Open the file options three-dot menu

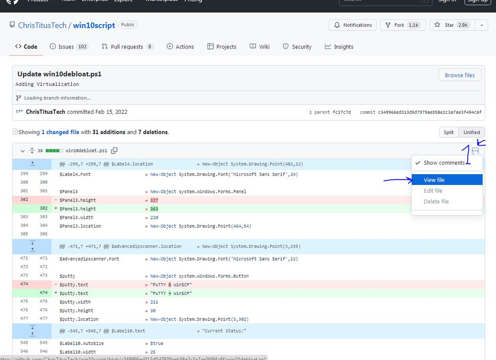(475, 151)
